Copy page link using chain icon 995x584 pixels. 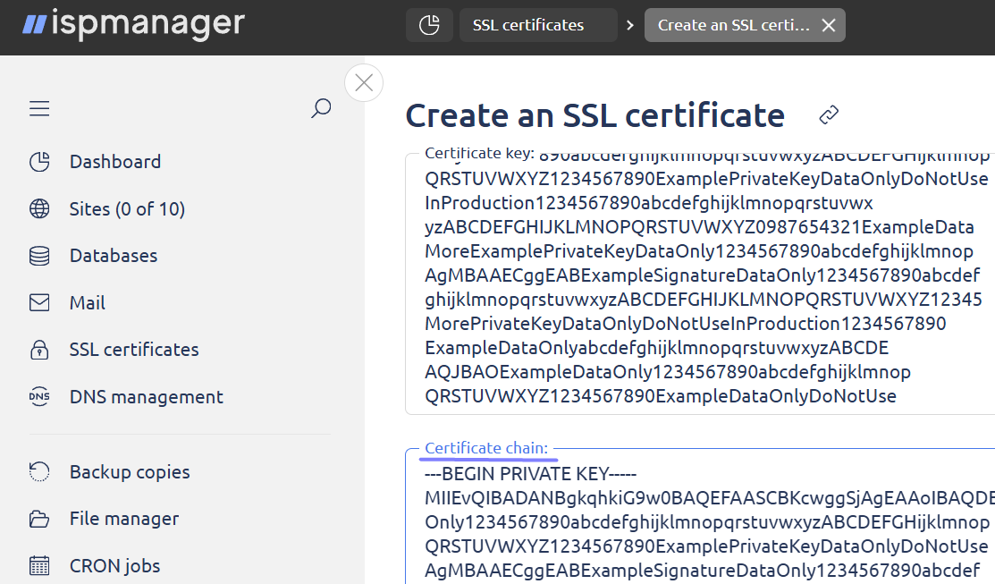[829, 114]
